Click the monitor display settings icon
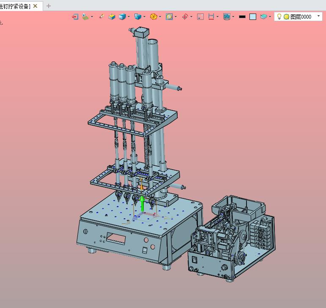326x308 pixels. click(x=227, y=16)
